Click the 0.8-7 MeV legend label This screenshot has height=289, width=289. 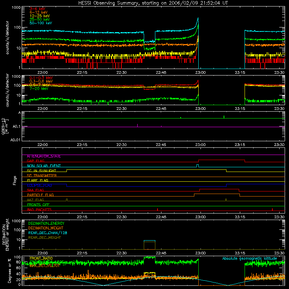(40, 85)
